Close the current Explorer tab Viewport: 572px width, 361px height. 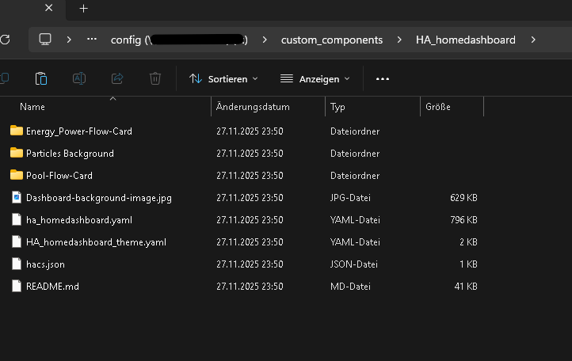click(x=48, y=8)
